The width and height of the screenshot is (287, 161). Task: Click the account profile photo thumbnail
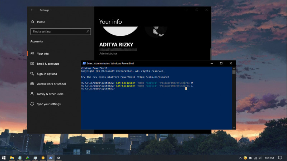156,32
